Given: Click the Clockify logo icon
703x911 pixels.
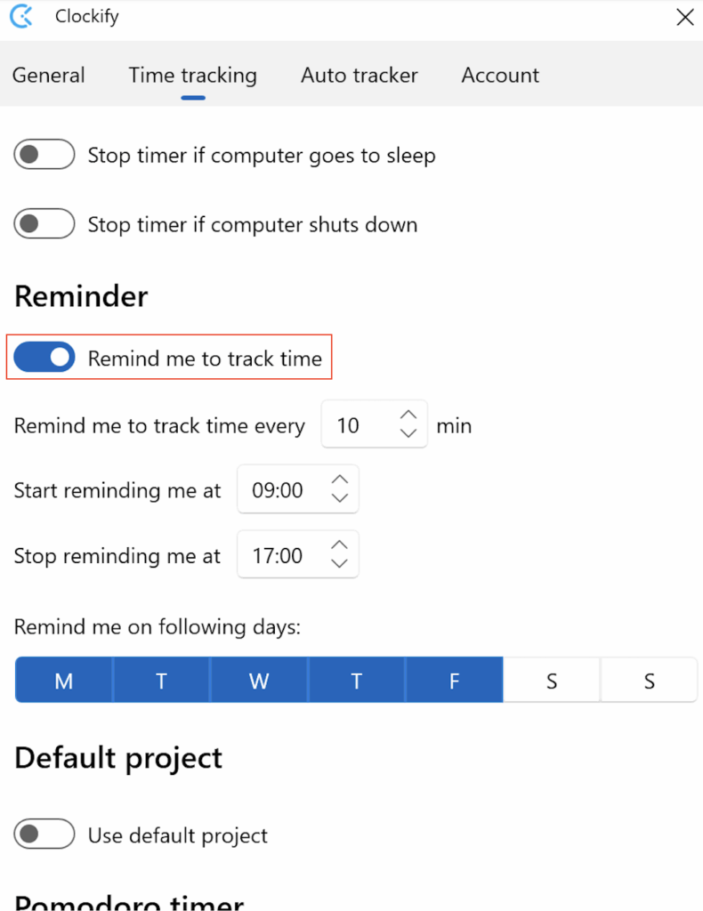Looking at the screenshot, I should click(20, 16).
